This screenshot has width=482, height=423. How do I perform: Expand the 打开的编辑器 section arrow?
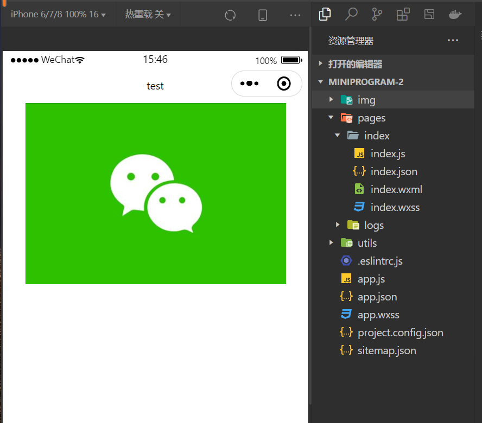pos(321,63)
